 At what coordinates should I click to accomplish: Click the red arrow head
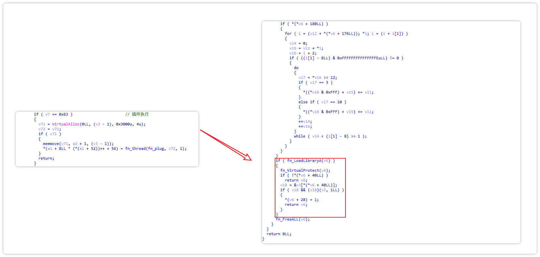248,158
